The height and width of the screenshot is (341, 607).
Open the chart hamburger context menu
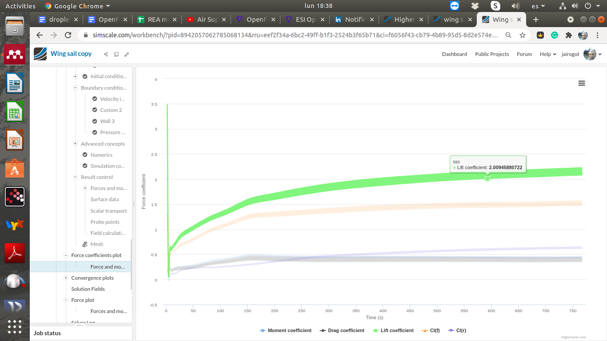click(582, 83)
